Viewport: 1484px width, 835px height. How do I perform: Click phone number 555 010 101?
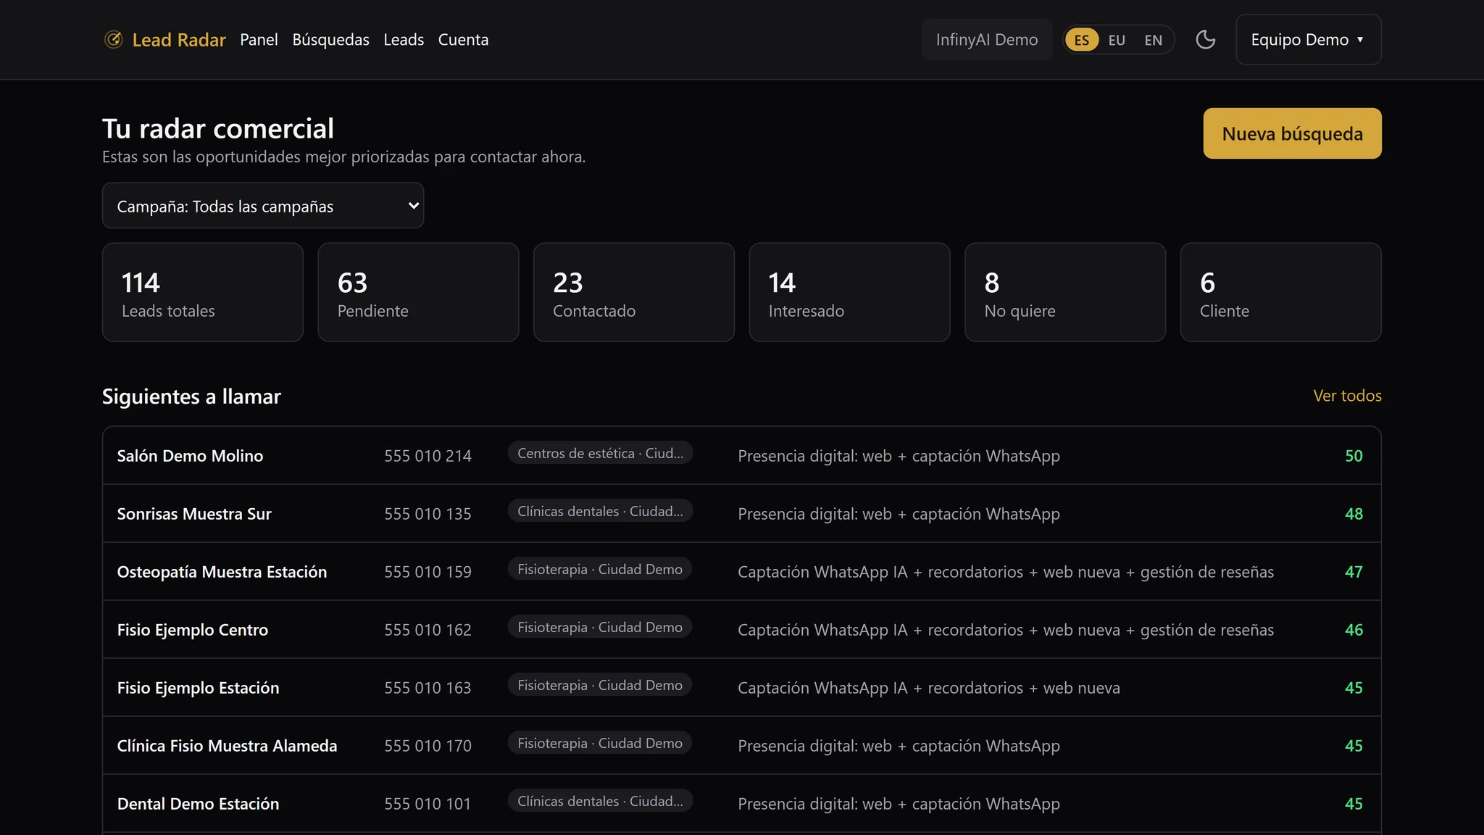pyautogui.click(x=428, y=804)
